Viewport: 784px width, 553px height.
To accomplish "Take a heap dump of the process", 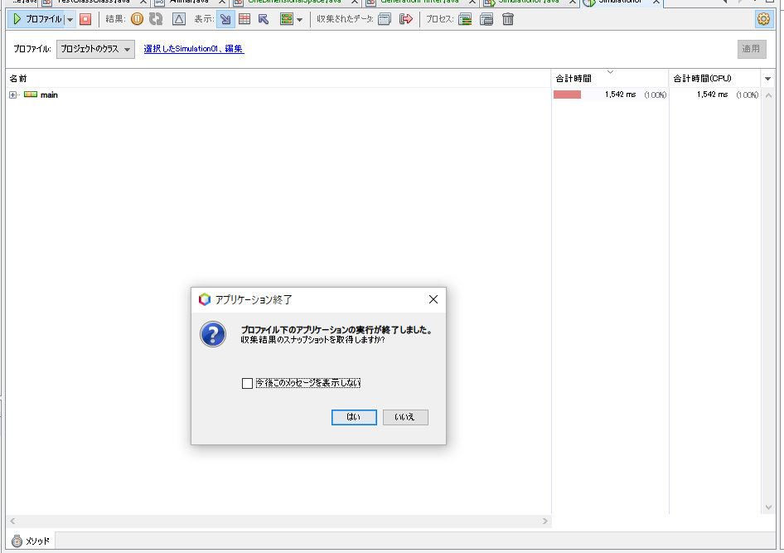I will click(x=486, y=20).
